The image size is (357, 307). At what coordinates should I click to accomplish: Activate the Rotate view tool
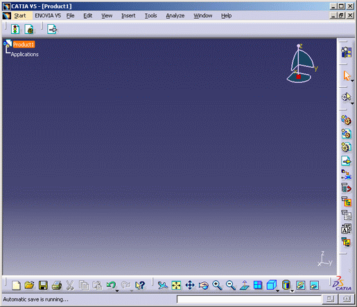203,286
